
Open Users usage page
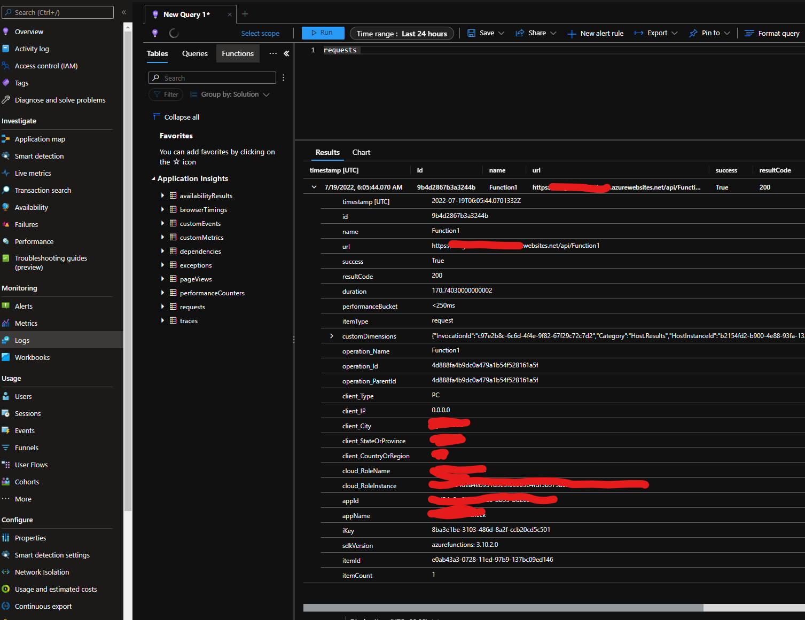coord(23,397)
